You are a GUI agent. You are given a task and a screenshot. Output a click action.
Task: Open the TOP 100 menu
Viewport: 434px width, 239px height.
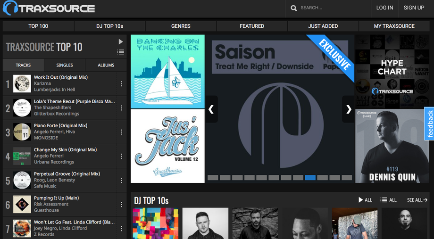pyautogui.click(x=38, y=26)
